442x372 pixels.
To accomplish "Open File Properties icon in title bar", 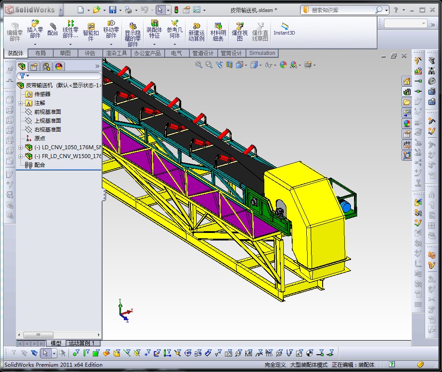I will [x=187, y=10].
